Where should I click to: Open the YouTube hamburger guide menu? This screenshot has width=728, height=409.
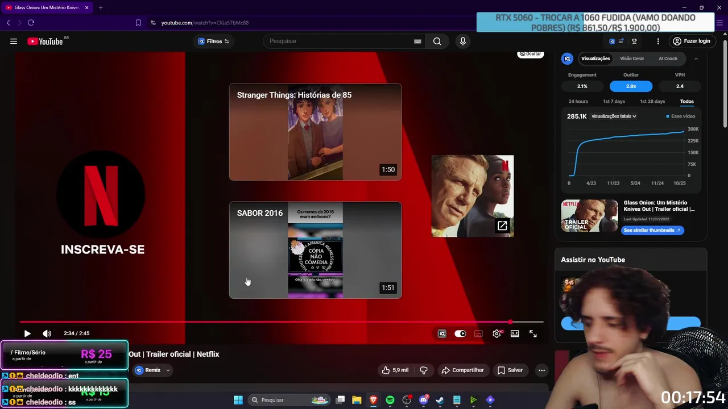click(x=14, y=41)
